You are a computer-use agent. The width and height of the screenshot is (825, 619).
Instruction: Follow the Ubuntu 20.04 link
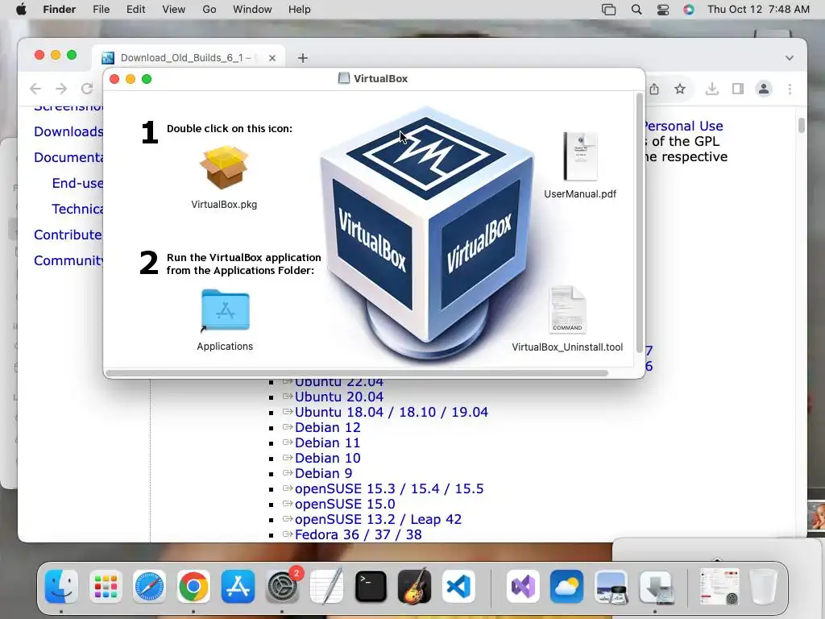(x=339, y=397)
